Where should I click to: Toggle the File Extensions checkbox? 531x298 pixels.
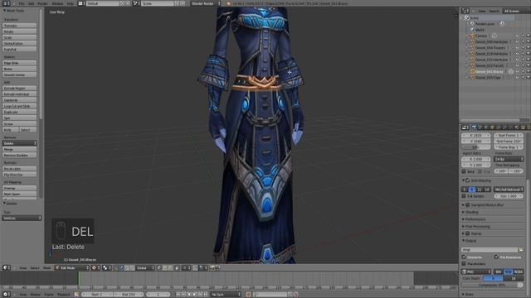(496, 257)
